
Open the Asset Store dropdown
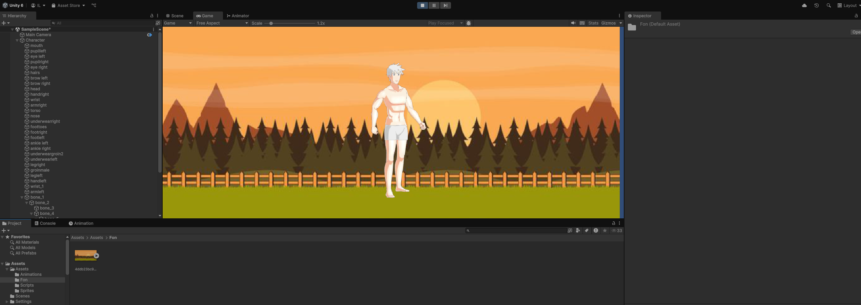pyautogui.click(x=68, y=5)
